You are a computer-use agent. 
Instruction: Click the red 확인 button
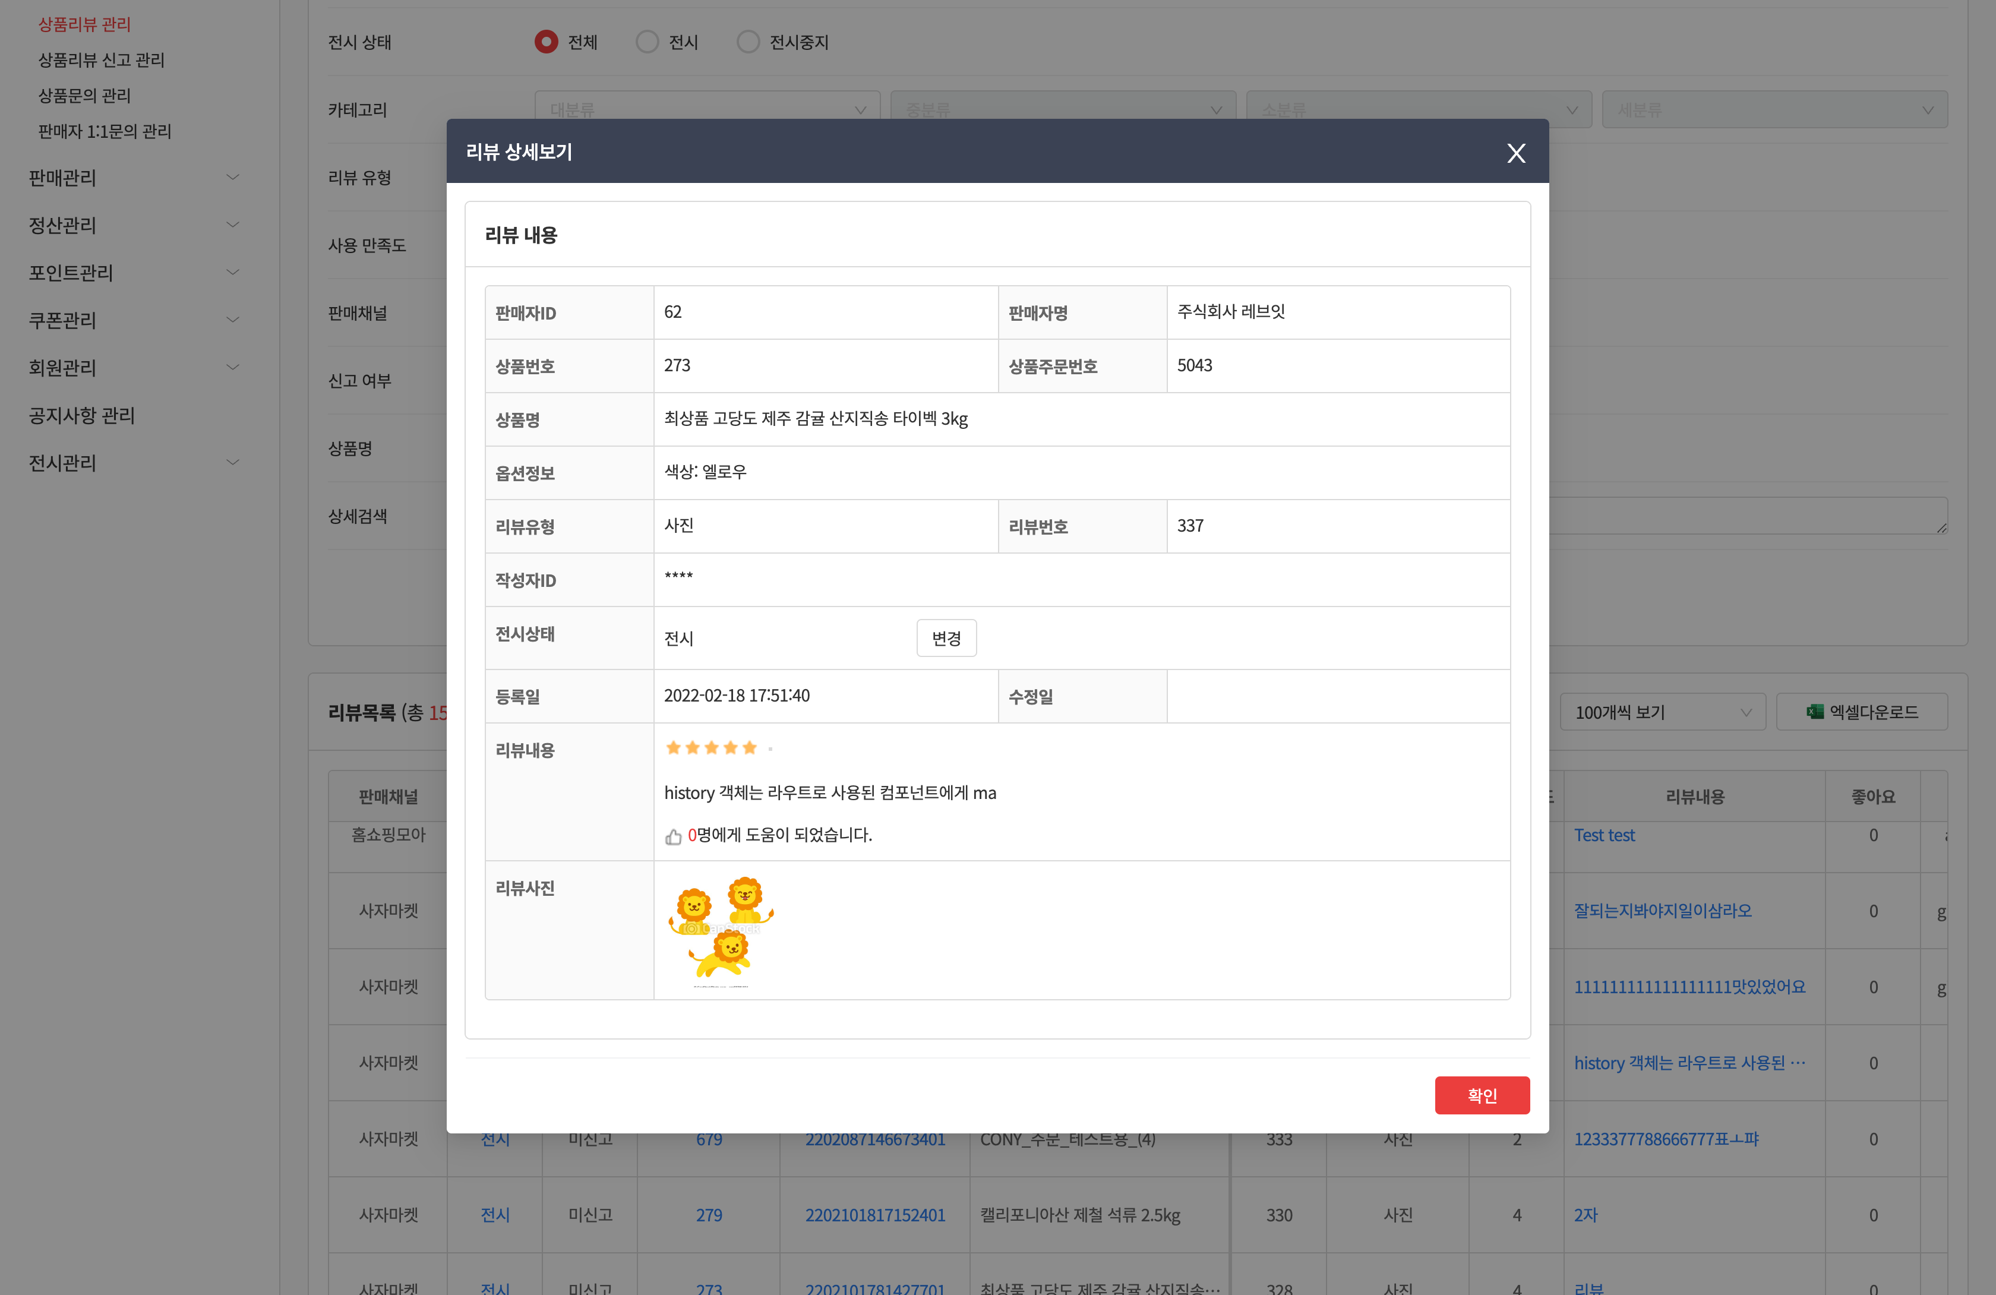(1482, 1095)
